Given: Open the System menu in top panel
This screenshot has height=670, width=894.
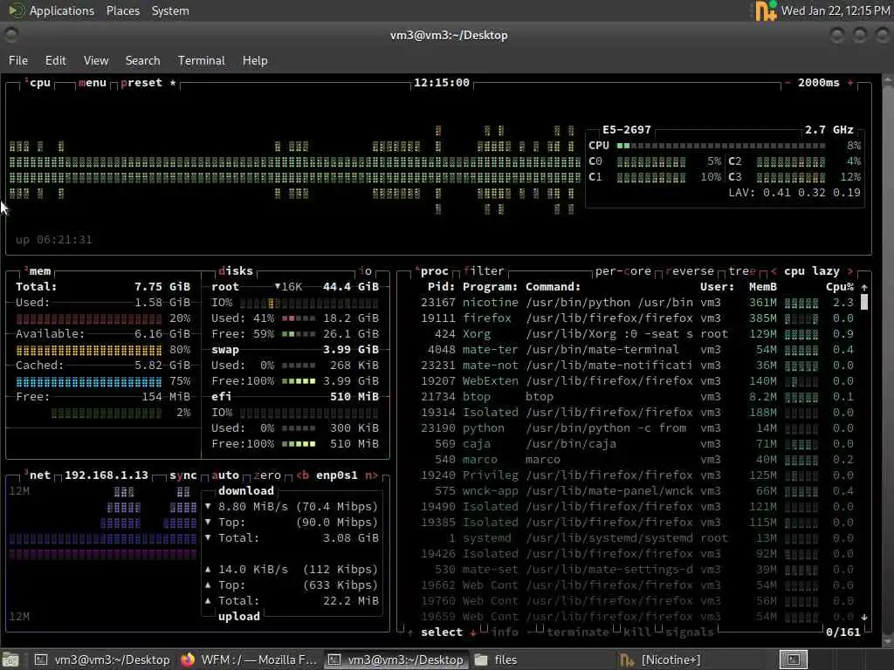Looking at the screenshot, I should pyautogui.click(x=170, y=10).
